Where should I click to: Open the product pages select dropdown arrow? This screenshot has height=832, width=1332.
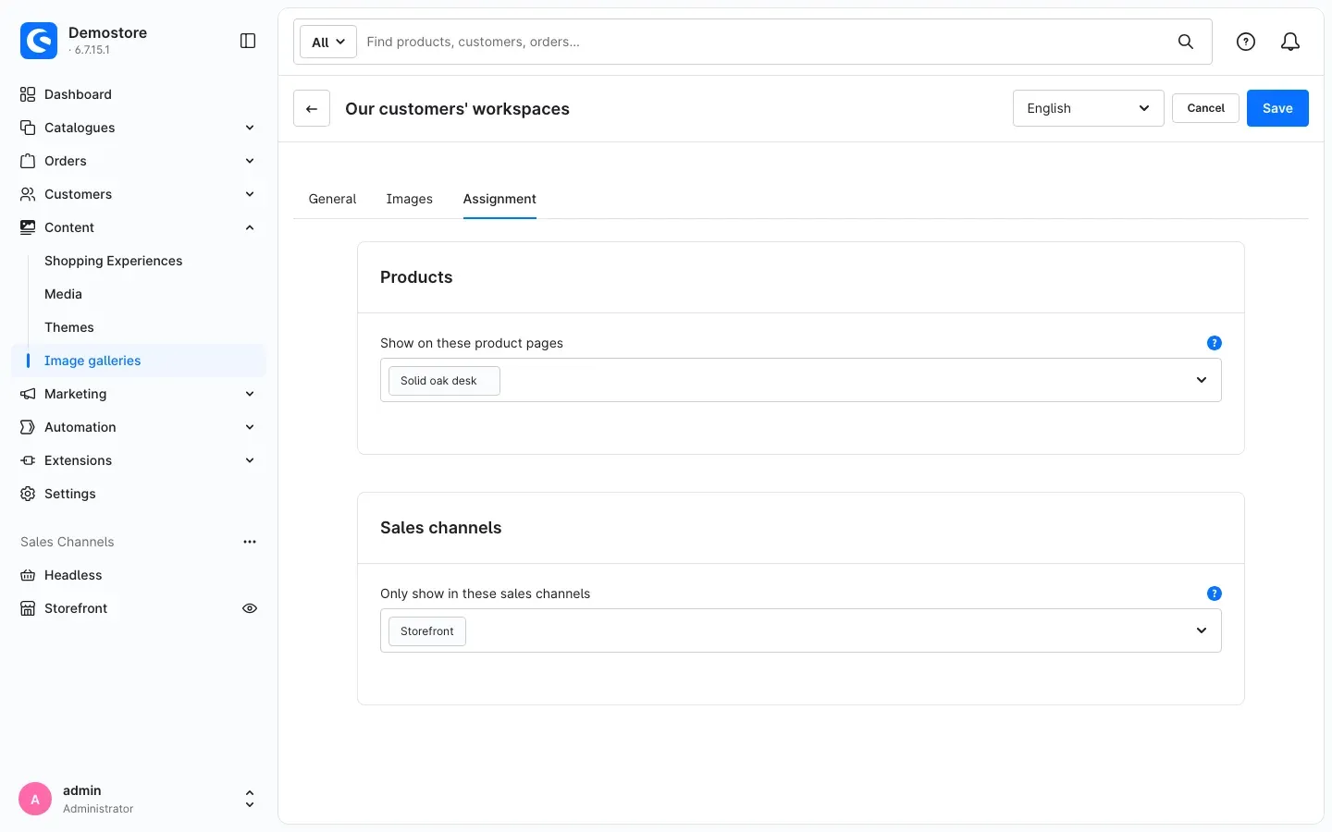(1202, 380)
